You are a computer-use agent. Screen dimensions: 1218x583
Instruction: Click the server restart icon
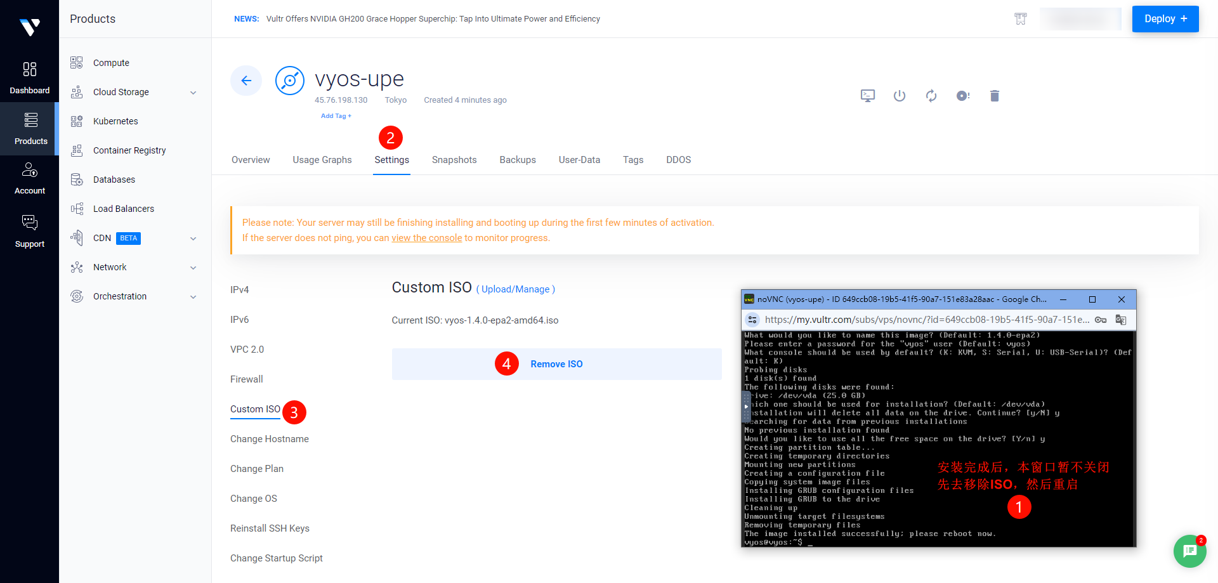click(931, 96)
